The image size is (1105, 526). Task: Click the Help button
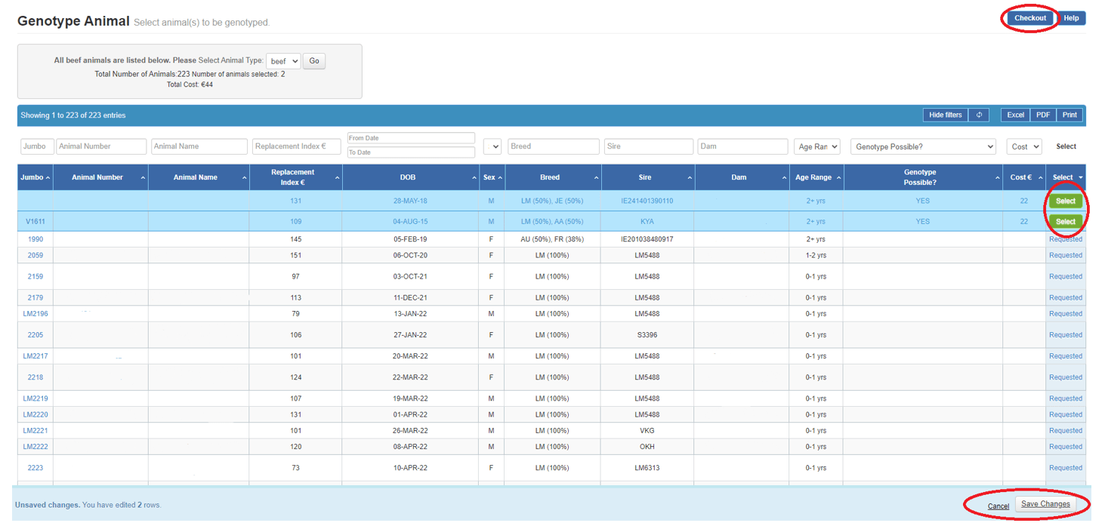click(1071, 18)
